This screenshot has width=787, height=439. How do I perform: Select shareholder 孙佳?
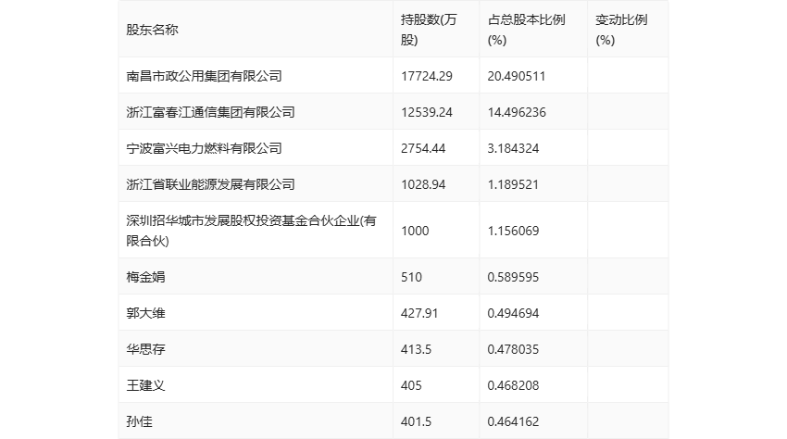(139, 421)
